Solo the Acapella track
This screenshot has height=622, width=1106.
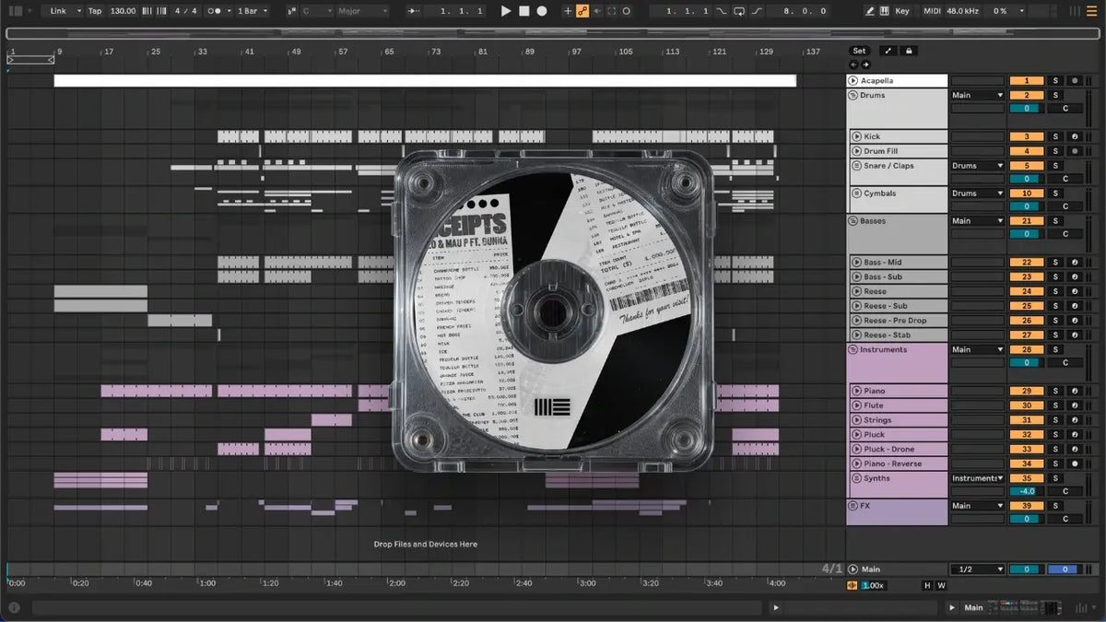click(1056, 80)
